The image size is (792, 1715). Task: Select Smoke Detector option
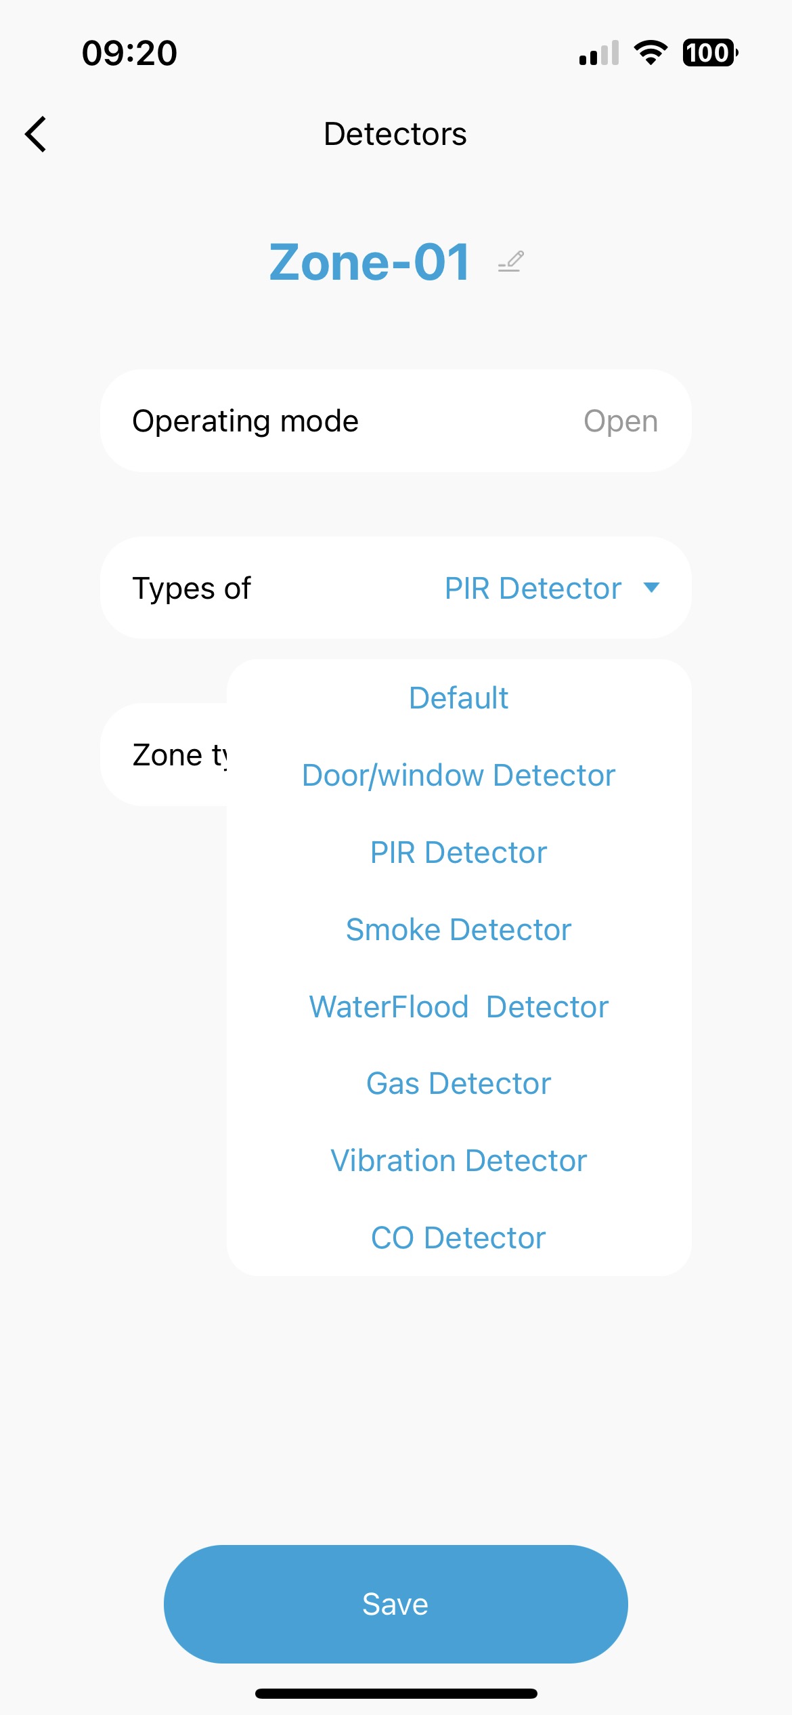(x=458, y=929)
